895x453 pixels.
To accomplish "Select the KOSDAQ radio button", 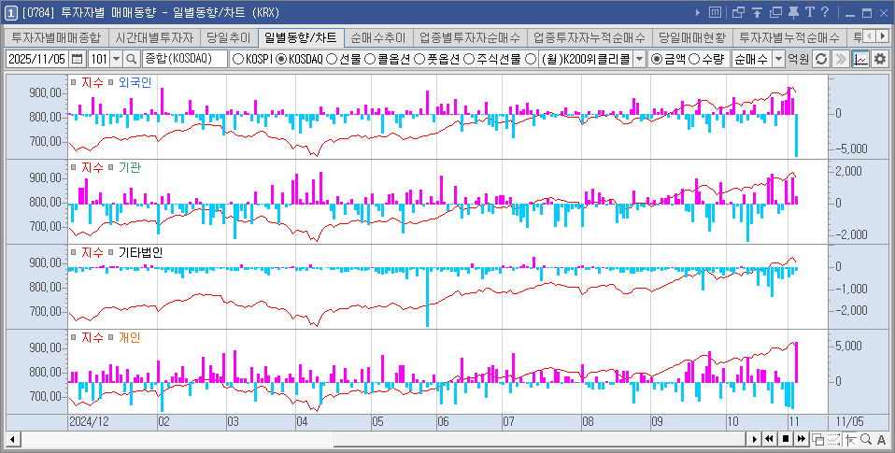I will point(281,59).
